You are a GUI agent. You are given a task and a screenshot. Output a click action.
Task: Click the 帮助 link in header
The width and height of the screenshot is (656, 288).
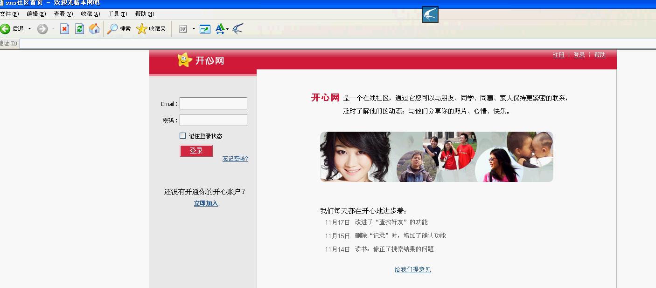(600, 55)
